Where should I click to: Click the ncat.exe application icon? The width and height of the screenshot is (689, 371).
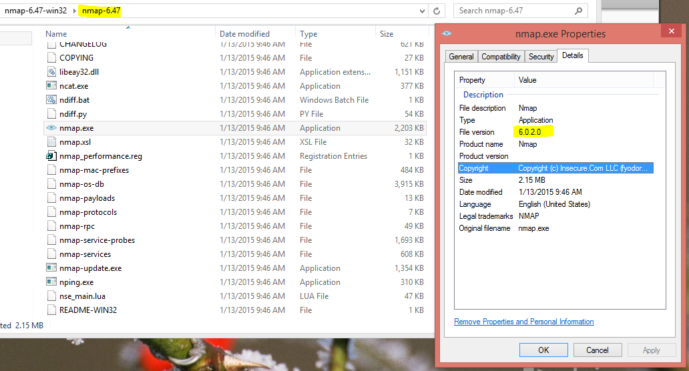coord(51,86)
